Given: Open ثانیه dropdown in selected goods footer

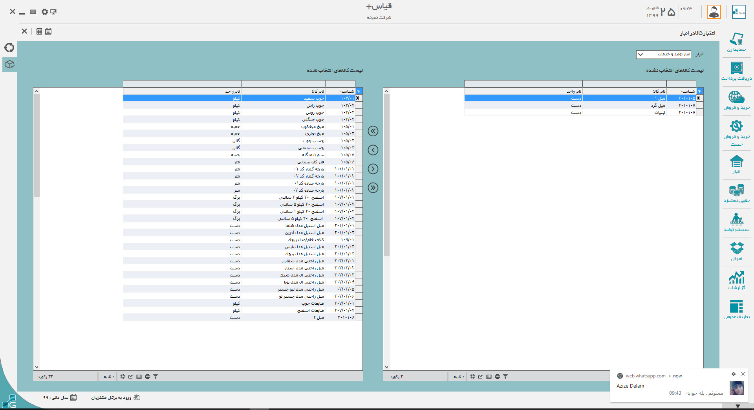Looking at the screenshot, I should pyautogui.click(x=109, y=377).
